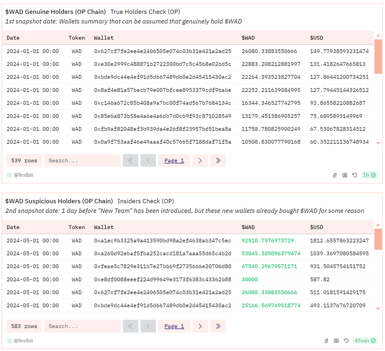The height and width of the screenshot is (351, 385).
Task: Click the 149.77938593231474 $USD value
Action: click(339, 51)
